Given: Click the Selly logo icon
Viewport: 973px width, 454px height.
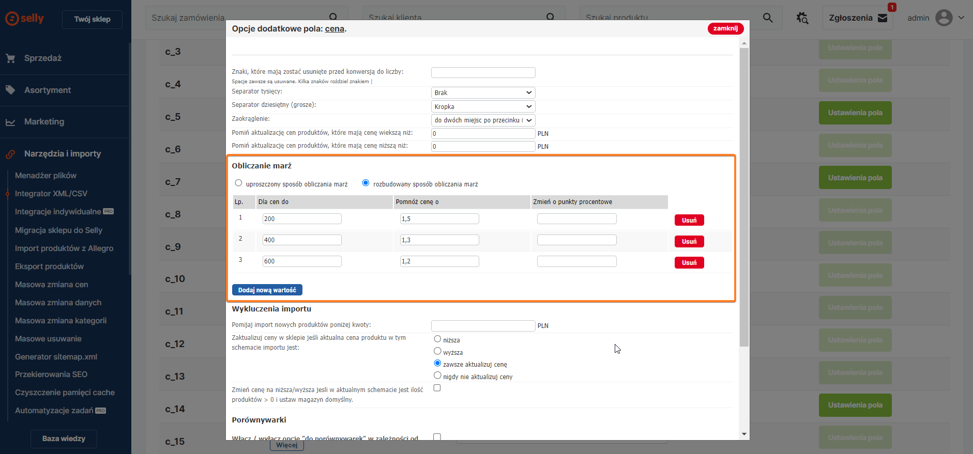Looking at the screenshot, I should (12, 19).
